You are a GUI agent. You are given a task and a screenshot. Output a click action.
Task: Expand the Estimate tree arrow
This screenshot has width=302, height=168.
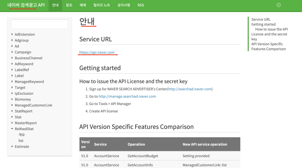coord(12,147)
